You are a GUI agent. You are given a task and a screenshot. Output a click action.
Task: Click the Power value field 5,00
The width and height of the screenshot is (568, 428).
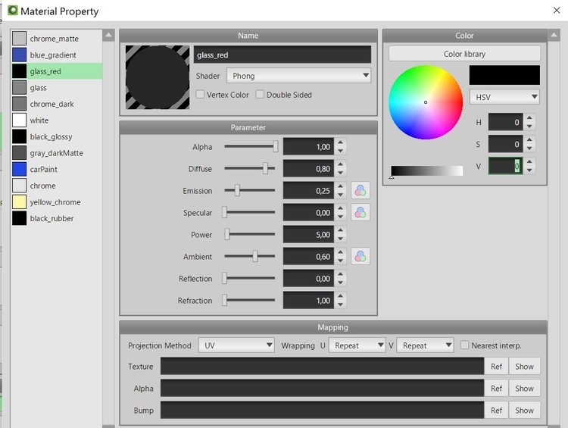[x=309, y=235]
